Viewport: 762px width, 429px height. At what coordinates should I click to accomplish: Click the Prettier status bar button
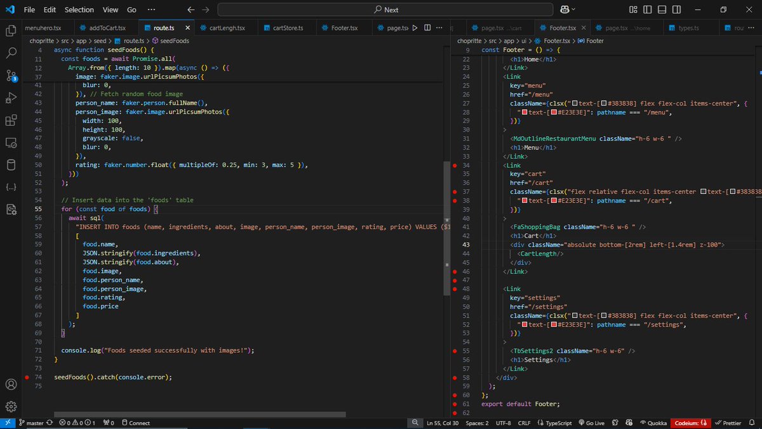[728, 423]
